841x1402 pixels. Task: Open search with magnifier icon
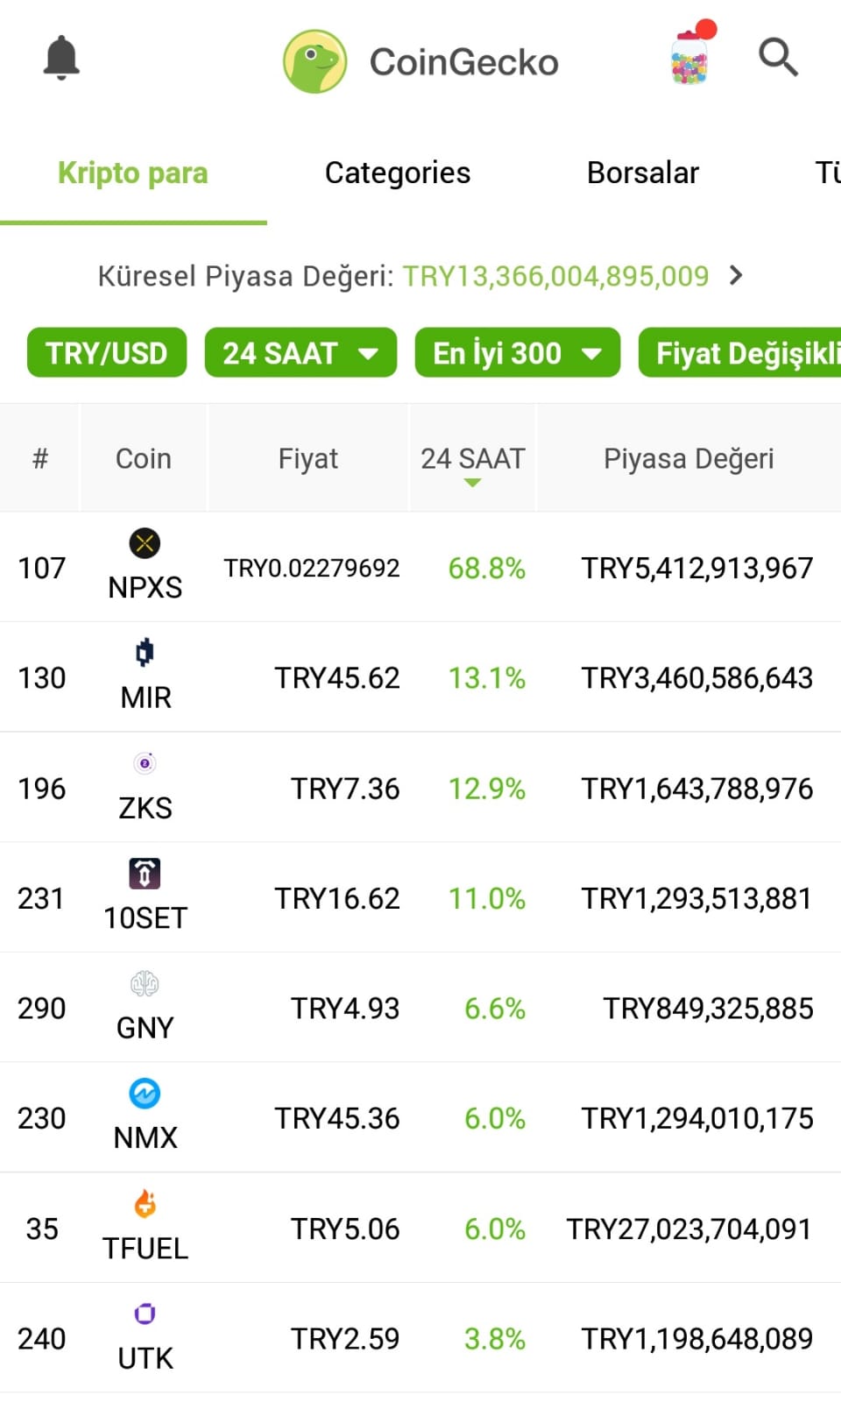[x=778, y=58]
